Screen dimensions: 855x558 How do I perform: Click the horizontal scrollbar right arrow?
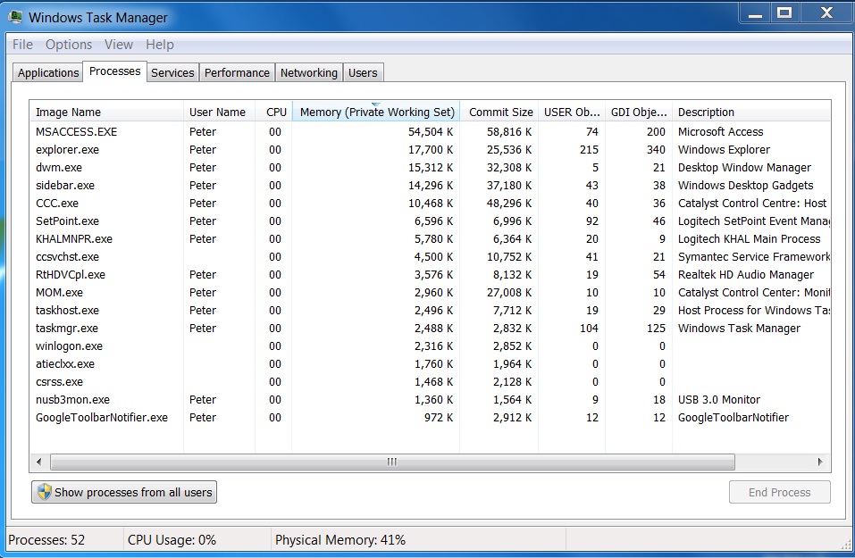coord(821,462)
